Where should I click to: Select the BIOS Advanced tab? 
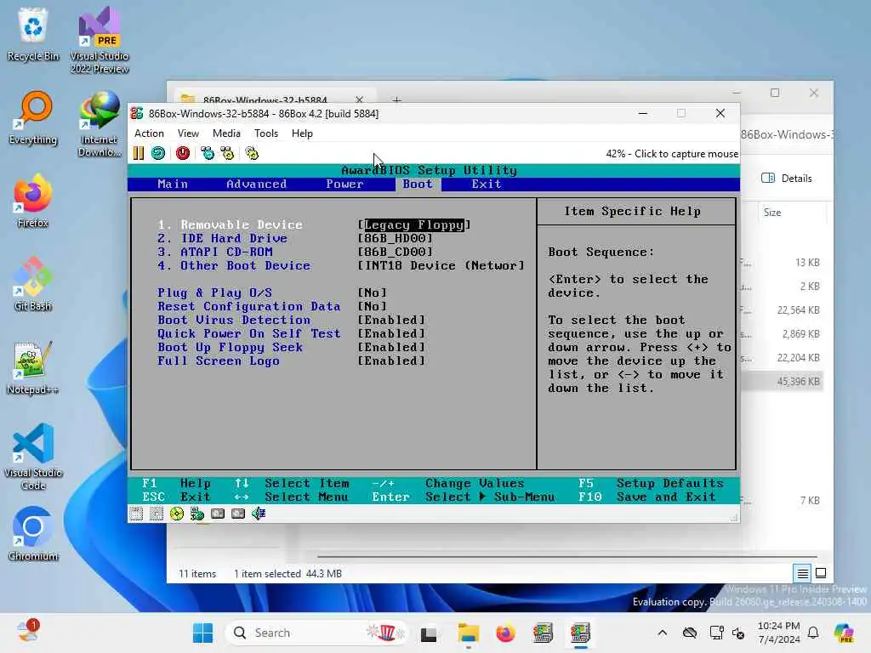click(257, 185)
